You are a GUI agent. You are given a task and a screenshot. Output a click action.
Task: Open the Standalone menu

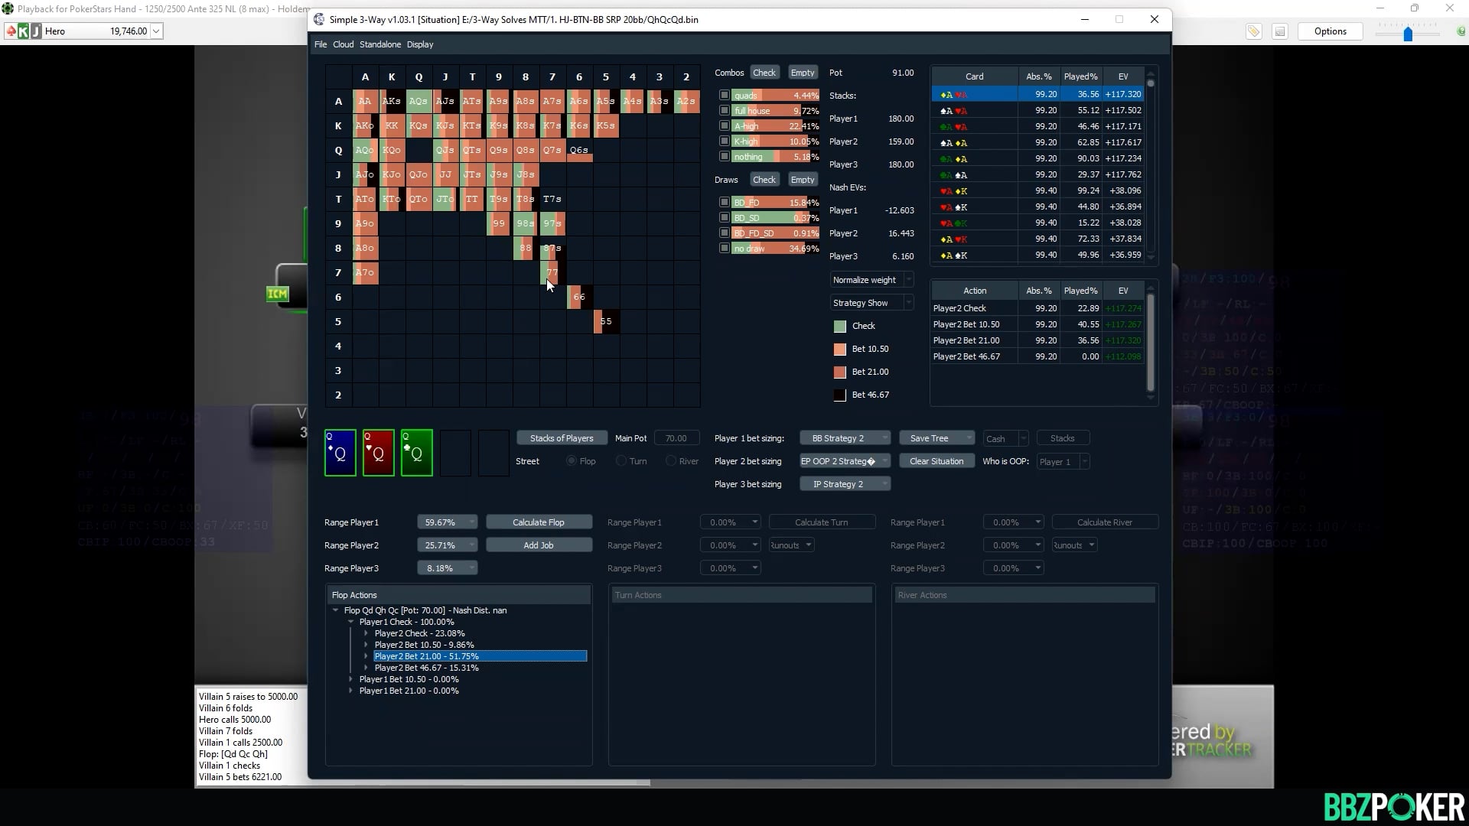tap(380, 44)
